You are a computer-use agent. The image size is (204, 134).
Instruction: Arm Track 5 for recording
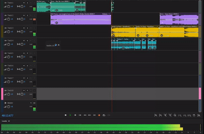click(x=31, y=53)
